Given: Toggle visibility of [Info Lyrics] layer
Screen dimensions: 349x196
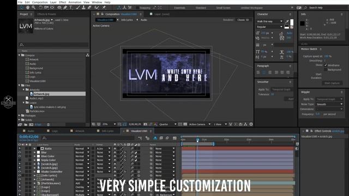Looking at the screenshot, I should 20,175.
